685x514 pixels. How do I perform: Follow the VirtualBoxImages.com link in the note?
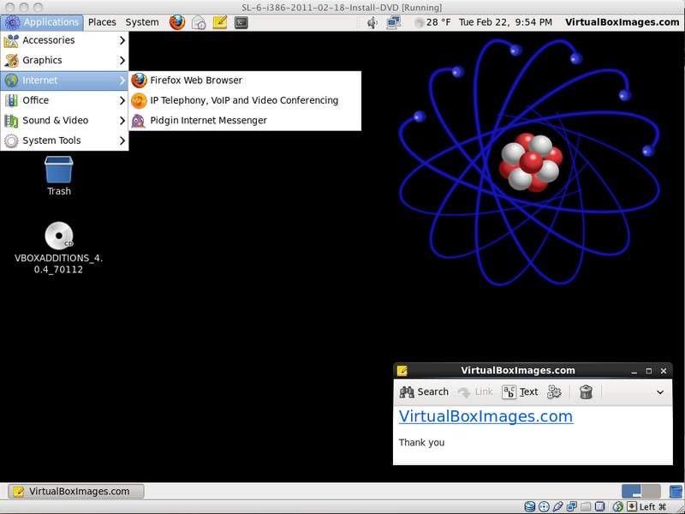point(485,416)
